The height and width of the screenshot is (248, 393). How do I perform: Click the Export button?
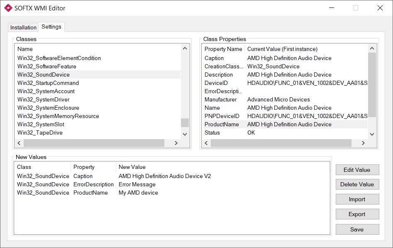click(x=357, y=214)
